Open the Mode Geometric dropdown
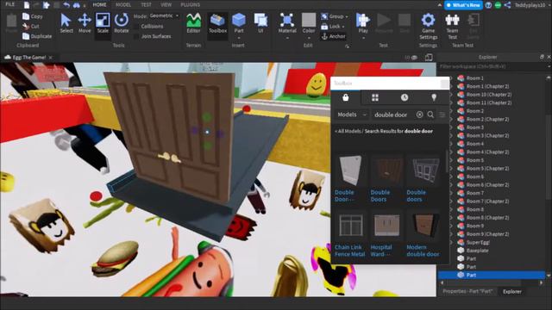This screenshot has height=310, width=552. tap(164, 15)
